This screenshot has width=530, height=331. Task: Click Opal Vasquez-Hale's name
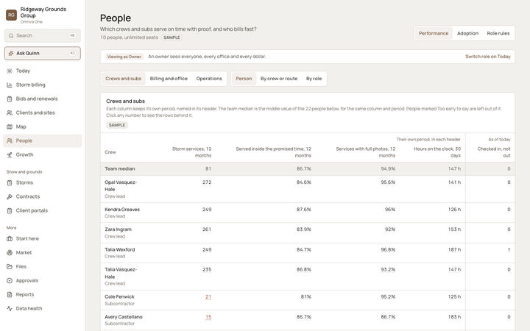[121, 186]
